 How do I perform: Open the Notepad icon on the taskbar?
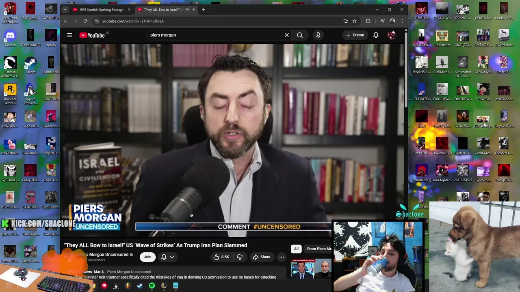coord(175,286)
